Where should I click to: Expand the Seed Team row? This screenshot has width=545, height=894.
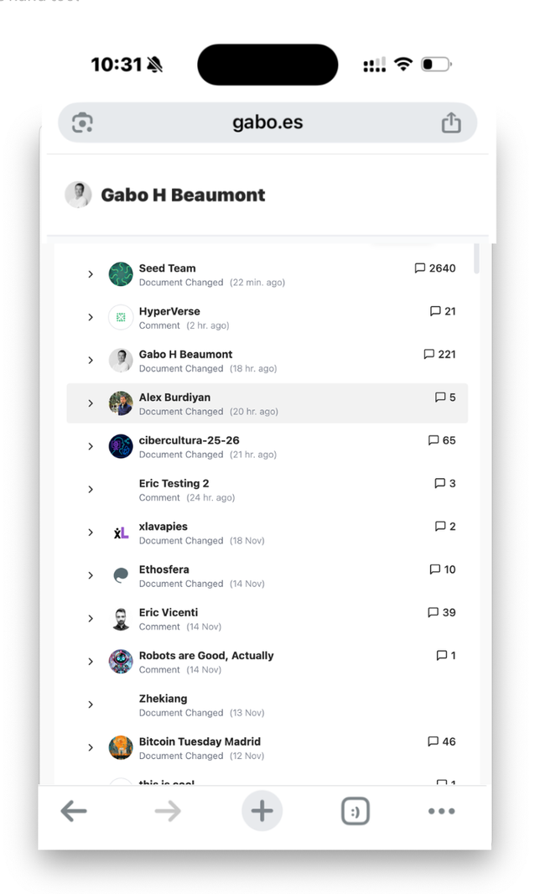tap(91, 274)
